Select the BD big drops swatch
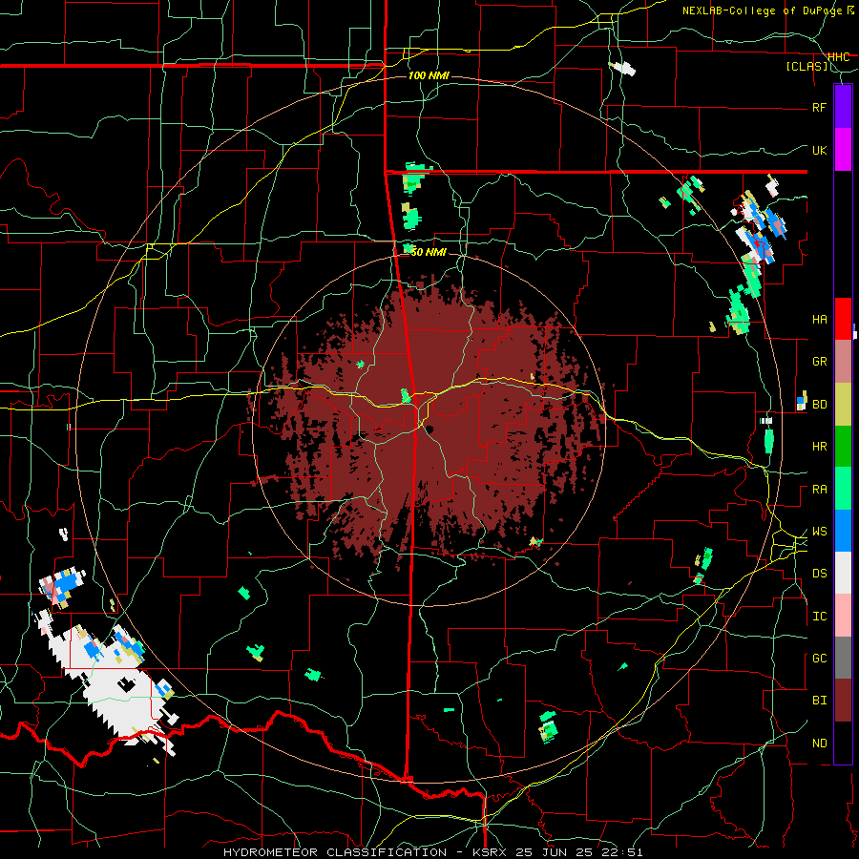The width and height of the screenshot is (859, 859). 843,404
